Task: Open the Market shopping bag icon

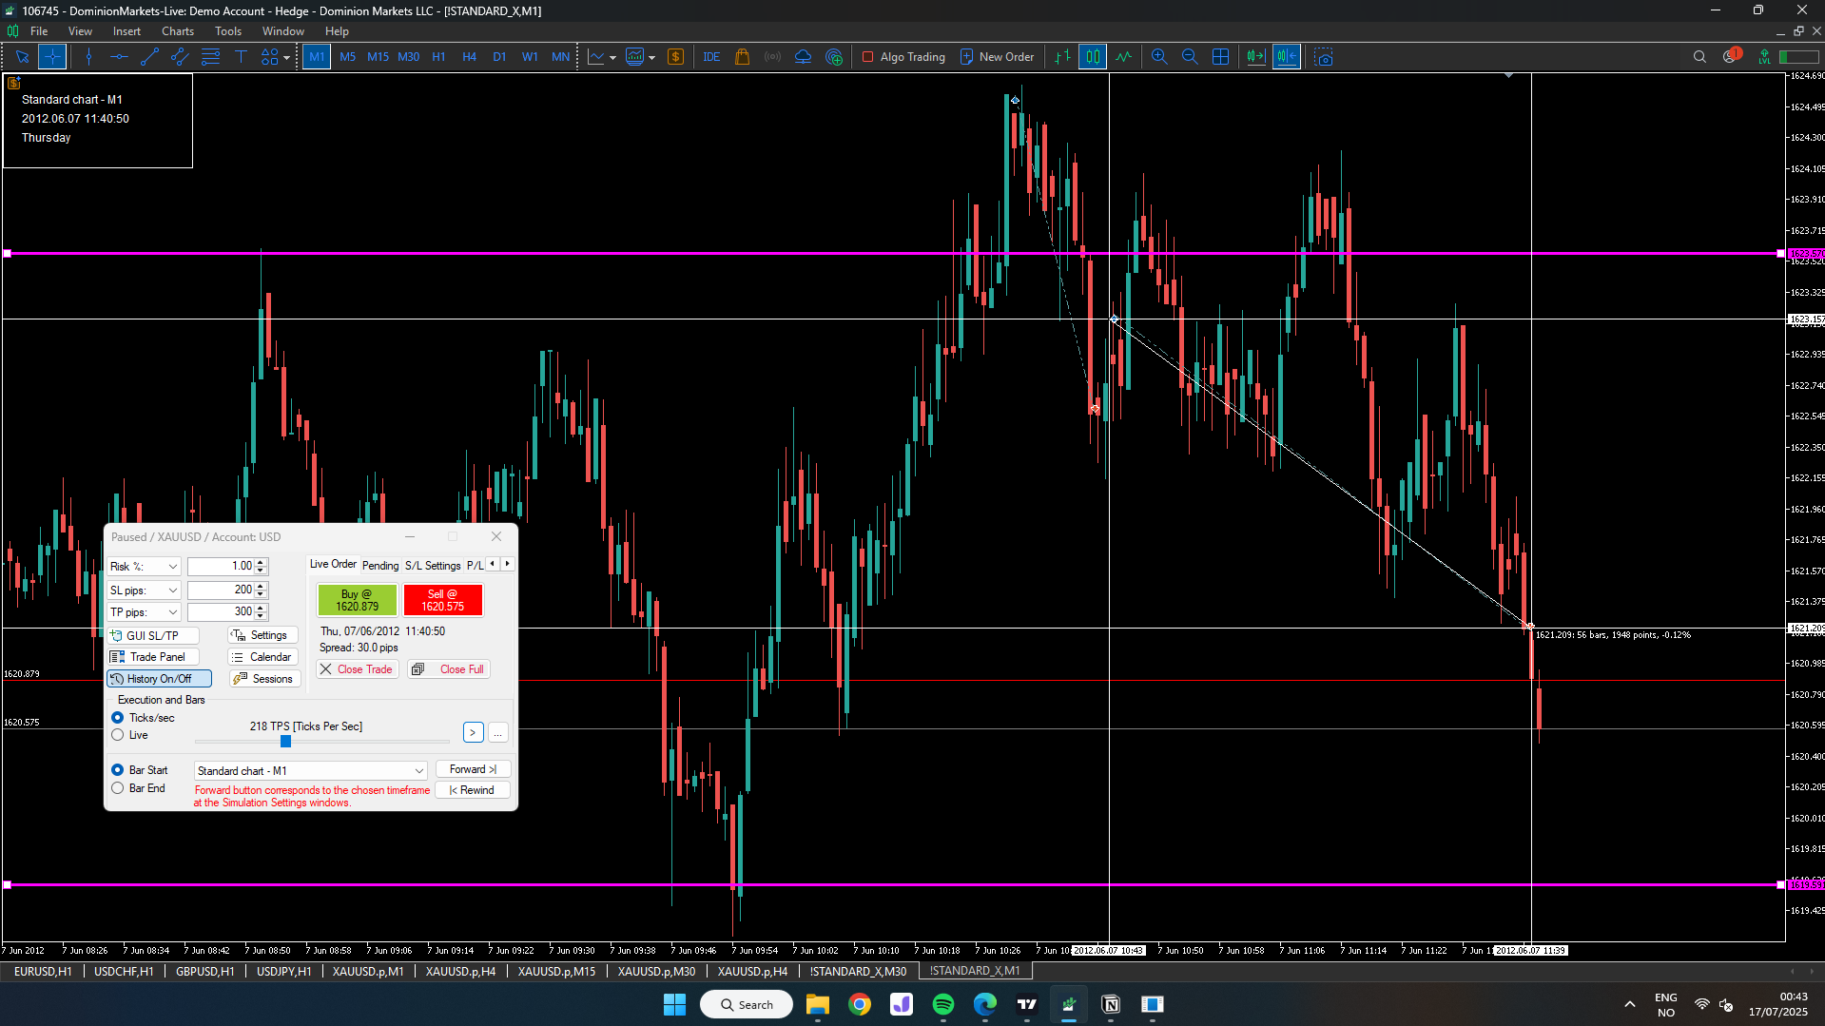Action: [743, 57]
